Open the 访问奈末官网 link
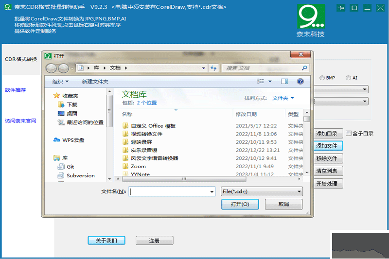This screenshot has width=389, height=259. 20,121
